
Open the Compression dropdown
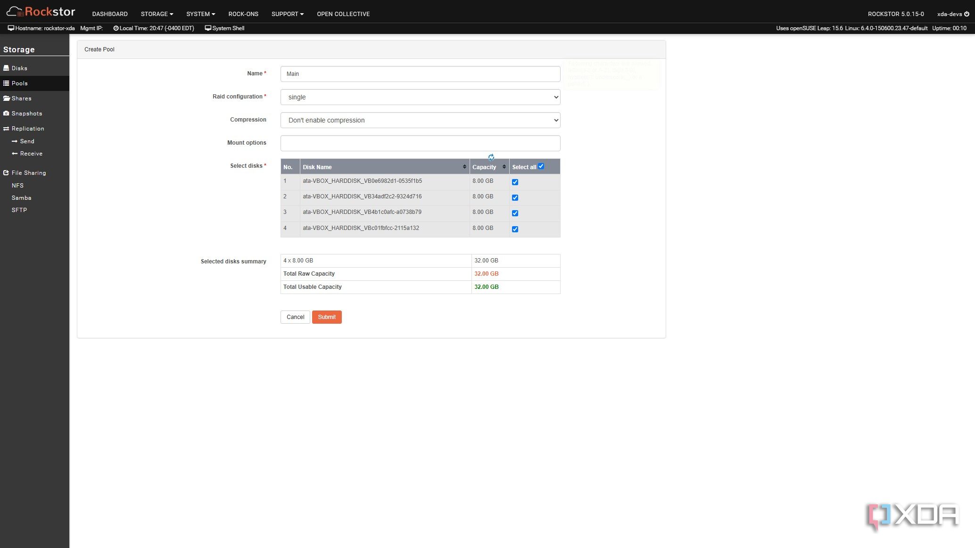(x=420, y=120)
